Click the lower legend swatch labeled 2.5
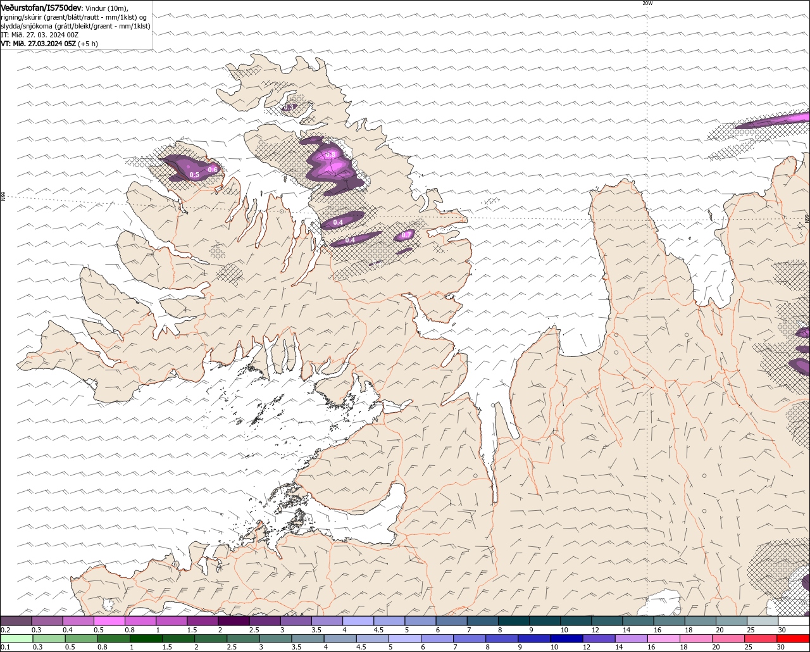The height and width of the screenshot is (652, 810). click(x=244, y=639)
